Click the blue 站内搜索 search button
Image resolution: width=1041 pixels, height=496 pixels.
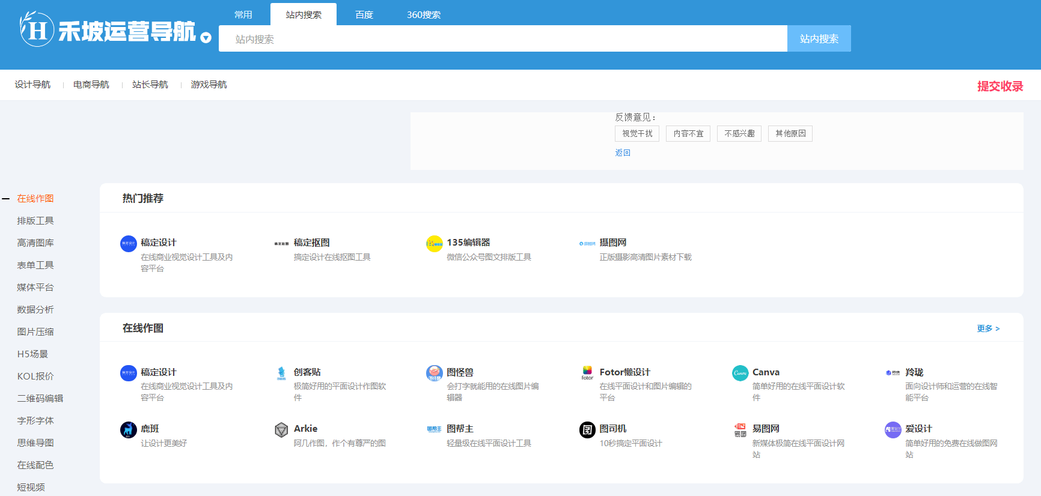coord(819,38)
